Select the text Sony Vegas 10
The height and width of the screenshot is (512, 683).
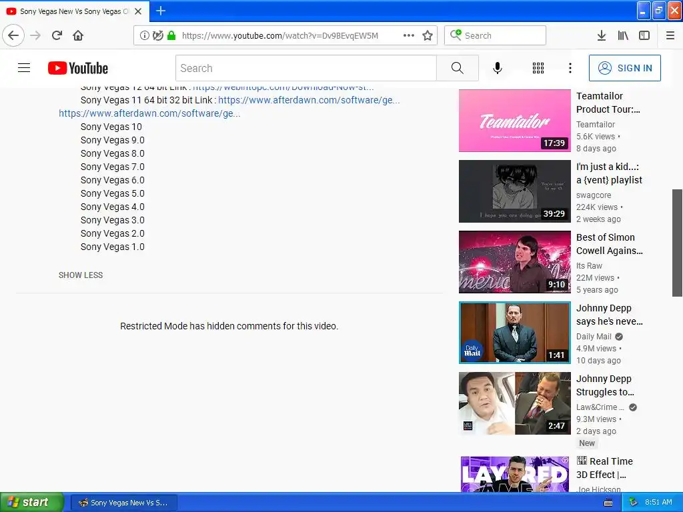tap(111, 127)
